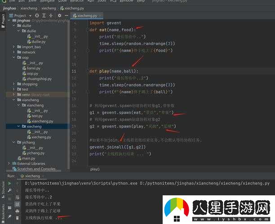
Task: Expand the test folder arrow
Action: 14,89
